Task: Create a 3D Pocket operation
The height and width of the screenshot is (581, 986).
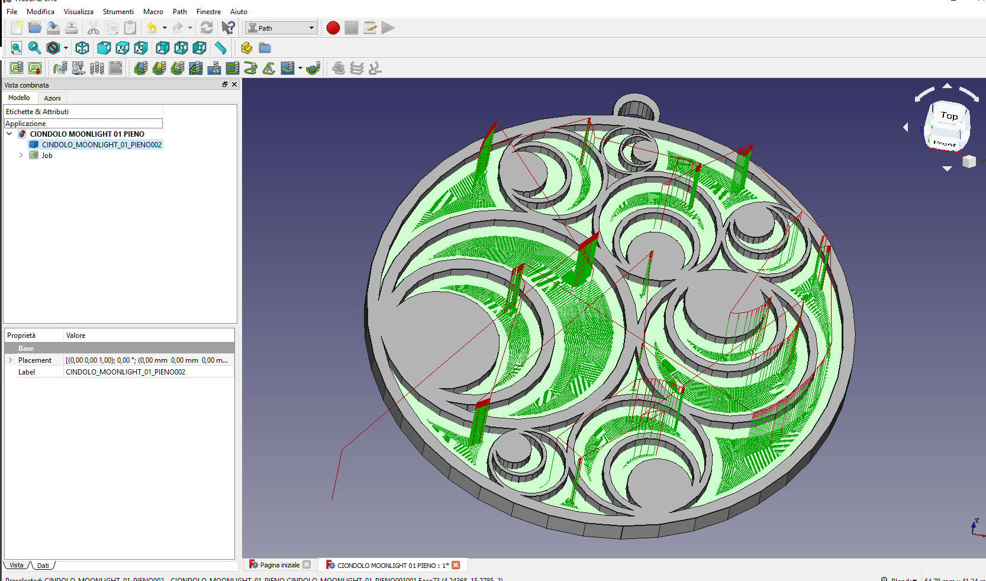Action: [288, 68]
